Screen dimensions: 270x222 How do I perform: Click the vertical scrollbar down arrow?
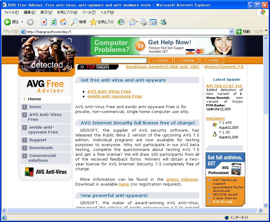click(x=265, y=205)
